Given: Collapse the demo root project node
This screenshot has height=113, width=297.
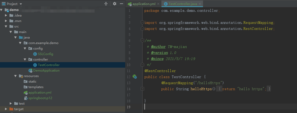Looking at the screenshot, I should tap(2, 10).
